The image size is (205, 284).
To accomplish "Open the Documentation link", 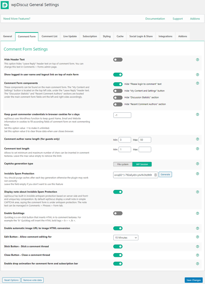I will click(x=155, y=19).
